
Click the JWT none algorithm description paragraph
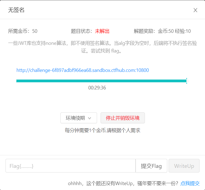tap(102, 47)
